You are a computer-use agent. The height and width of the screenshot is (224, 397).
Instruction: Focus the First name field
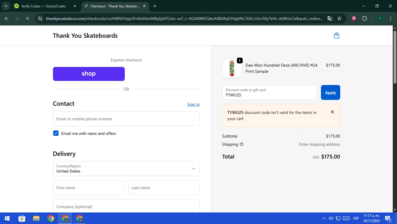coord(88,188)
